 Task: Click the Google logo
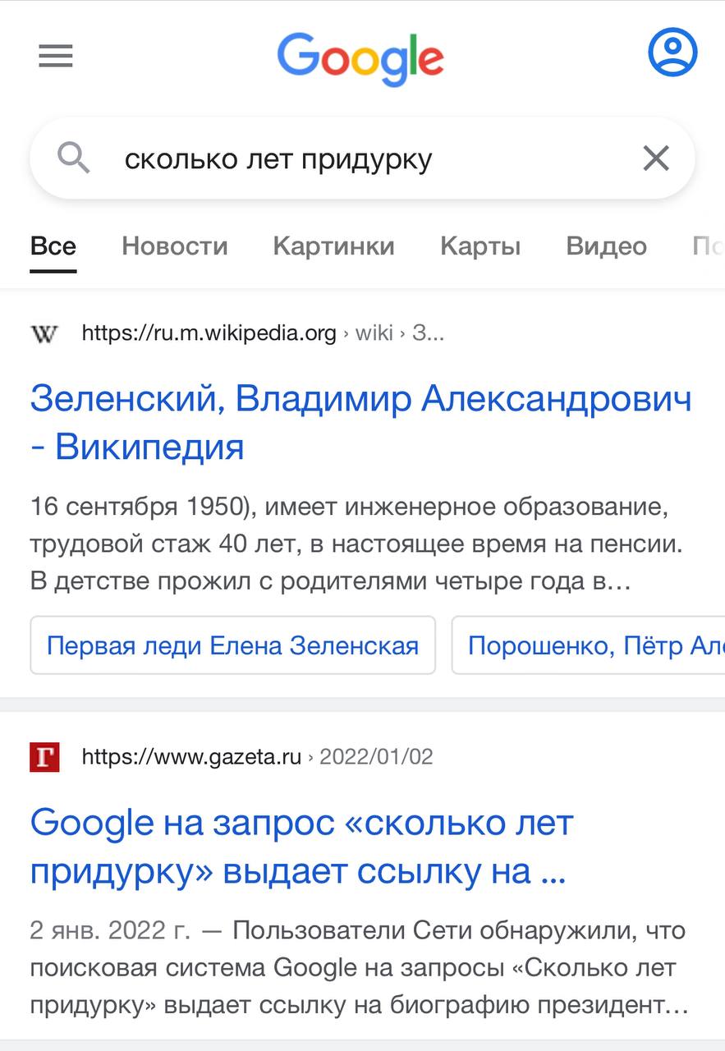click(x=360, y=57)
